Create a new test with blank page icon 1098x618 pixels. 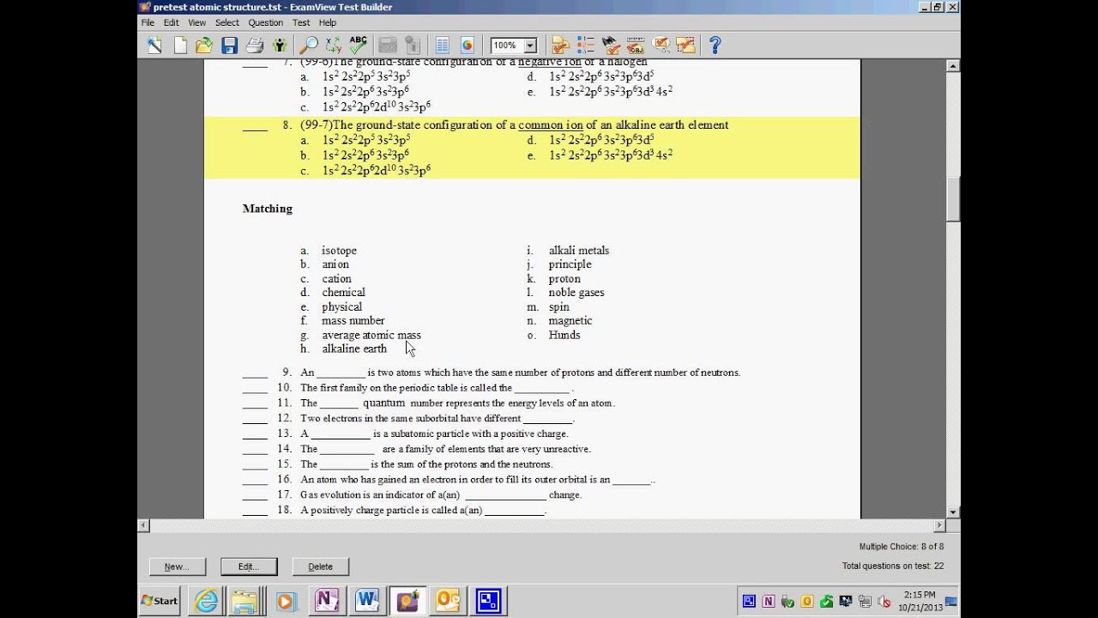[x=180, y=45]
